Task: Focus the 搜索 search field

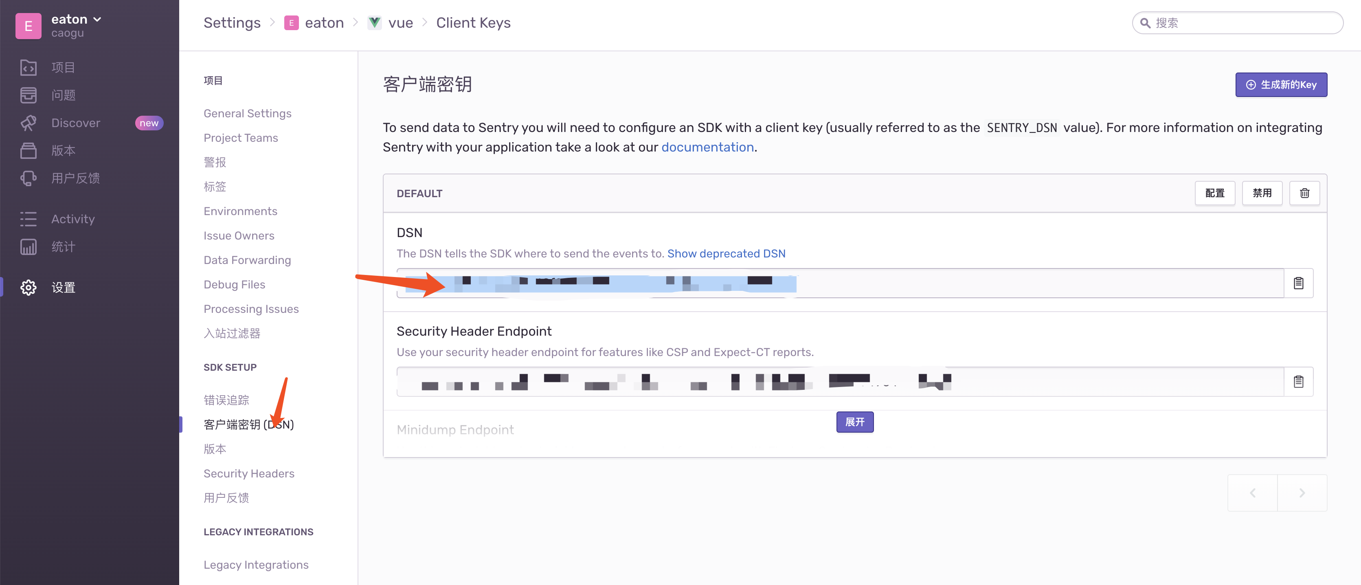Action: (x=1237, y=23)
